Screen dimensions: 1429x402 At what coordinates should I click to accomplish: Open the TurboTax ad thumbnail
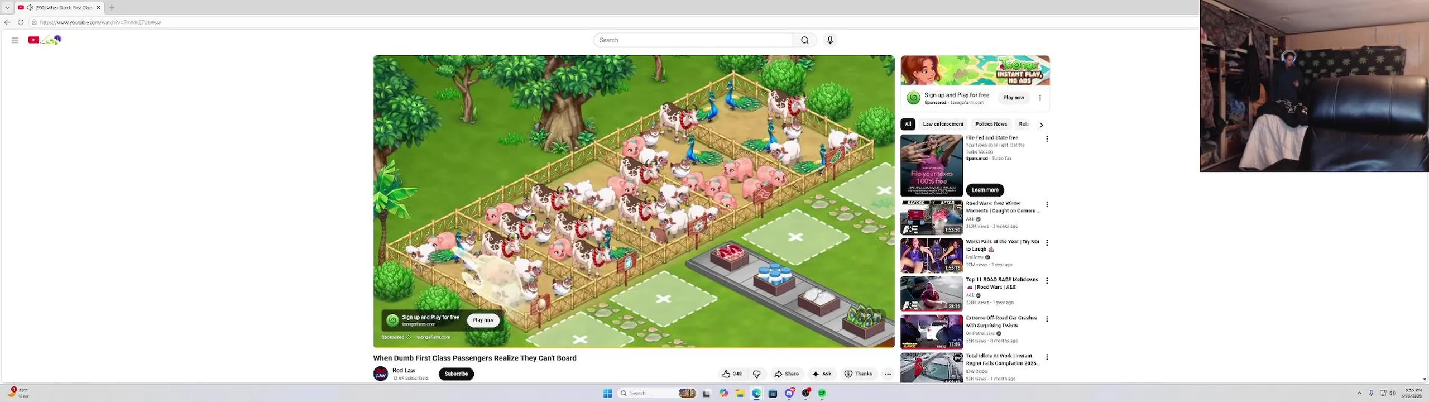[x=932, y=165]
